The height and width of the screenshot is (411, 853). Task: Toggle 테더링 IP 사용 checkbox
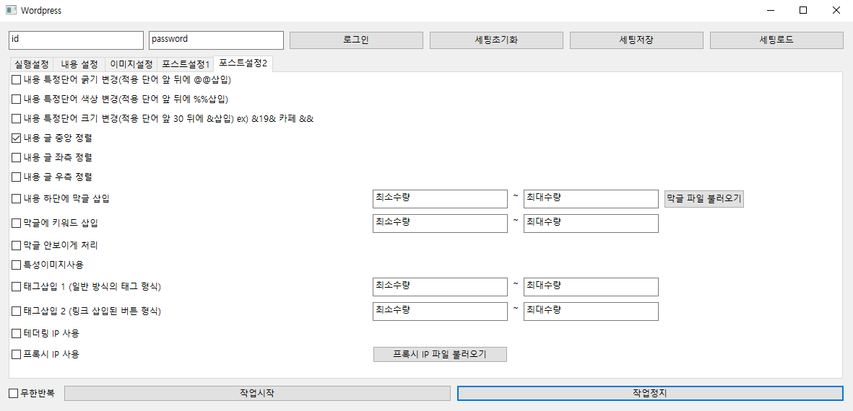click(17, 334)
